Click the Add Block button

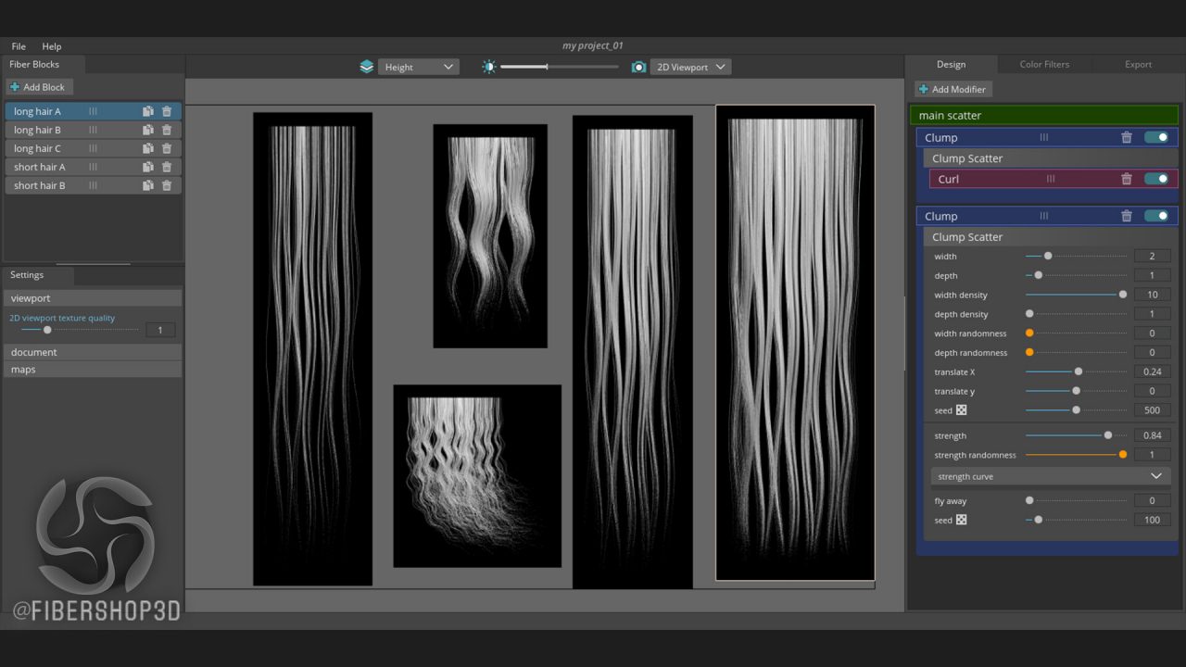click(38, 87)
